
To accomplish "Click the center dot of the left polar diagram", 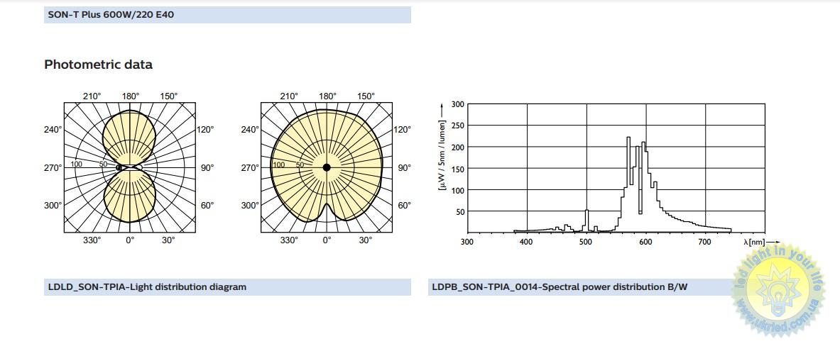I will (x=119, y=167).
